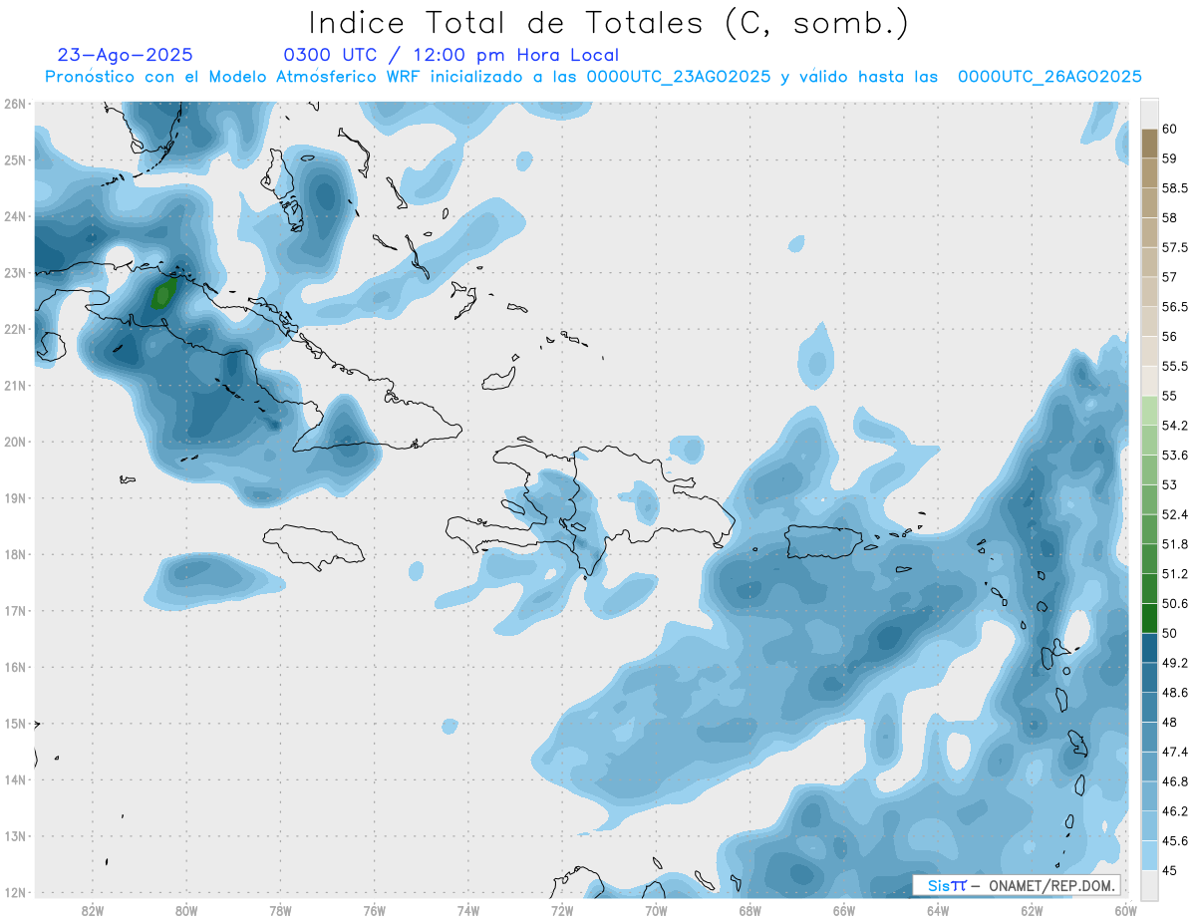Screen dimensions: 1196x924
Task: Click the latitude axis label '20N'
Action: [x=15, y=442]
